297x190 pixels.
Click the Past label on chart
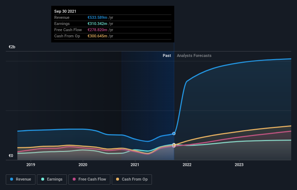[167, 55]
